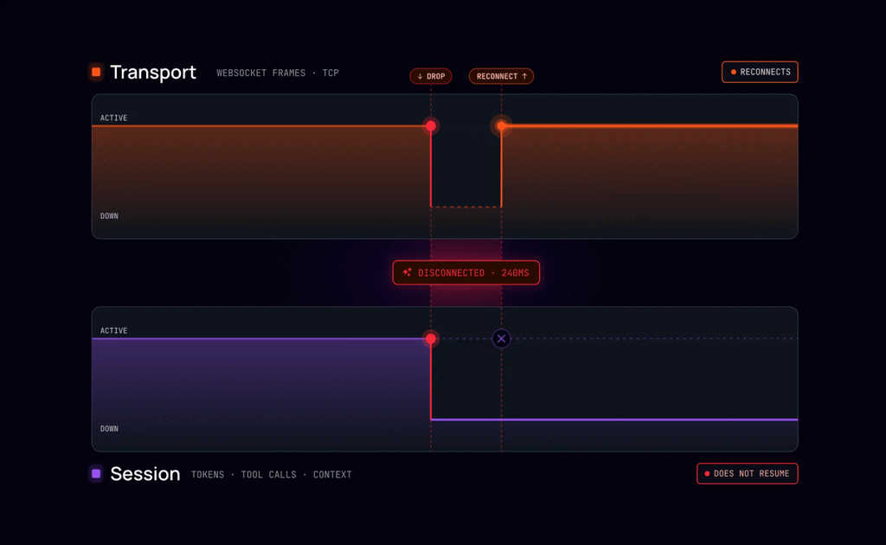This screenshot has width=886, height=545.
Task: Click the DISCONNECTED · 240MS label
Action: [x=466, y=272]
